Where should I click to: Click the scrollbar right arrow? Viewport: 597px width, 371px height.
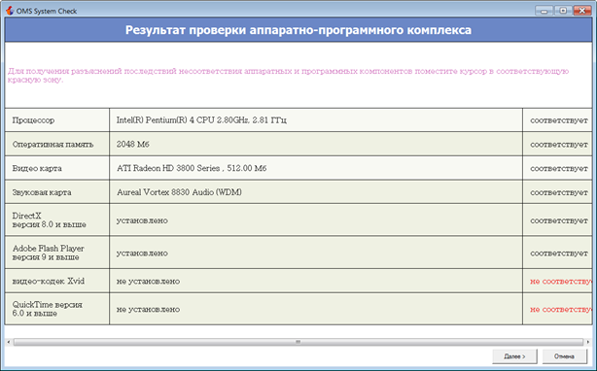pyautogui.click(x=588, y=342)
